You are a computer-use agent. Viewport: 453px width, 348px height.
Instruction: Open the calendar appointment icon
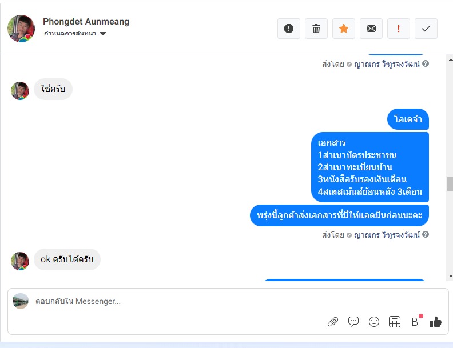coord(395,322)
